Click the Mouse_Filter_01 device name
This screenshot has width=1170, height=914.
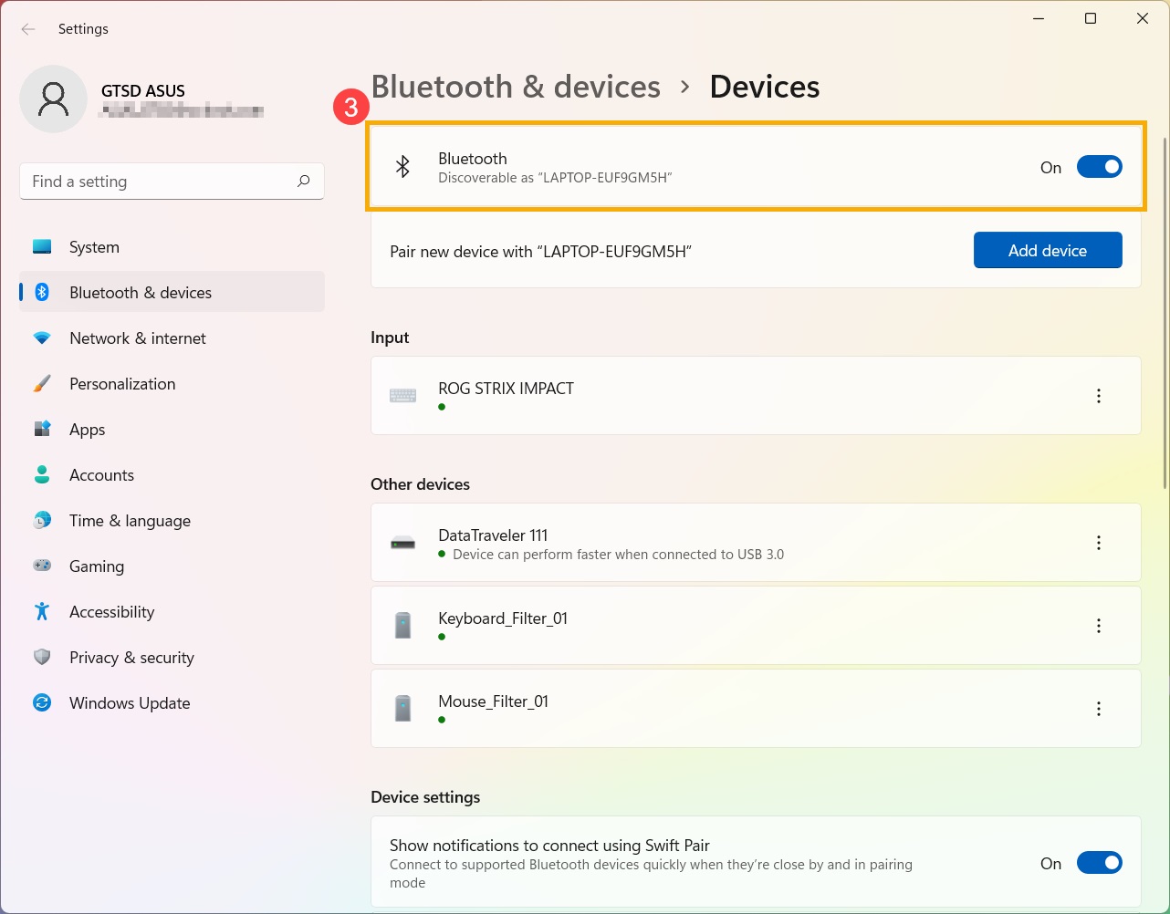point(493,701)
